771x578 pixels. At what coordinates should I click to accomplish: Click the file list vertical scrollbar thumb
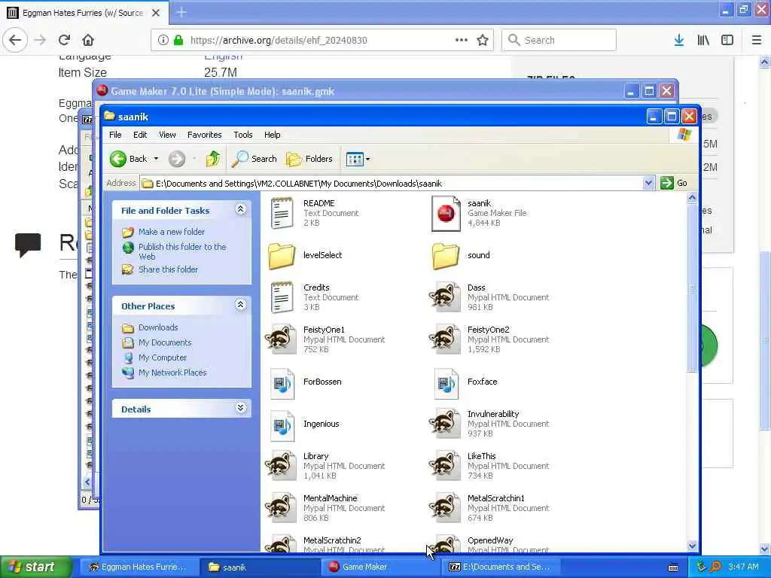click(x=692, y=288)
